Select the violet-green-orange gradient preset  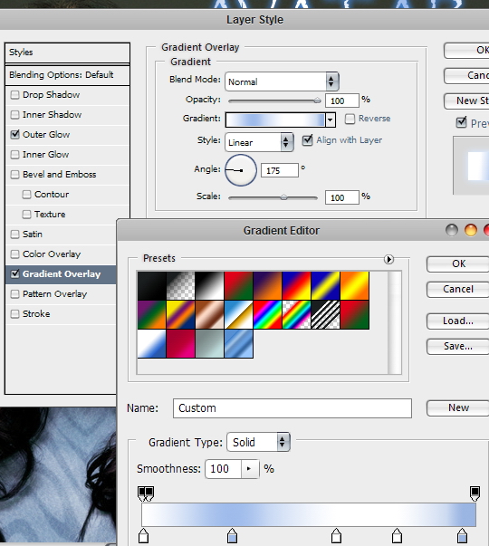152,315
